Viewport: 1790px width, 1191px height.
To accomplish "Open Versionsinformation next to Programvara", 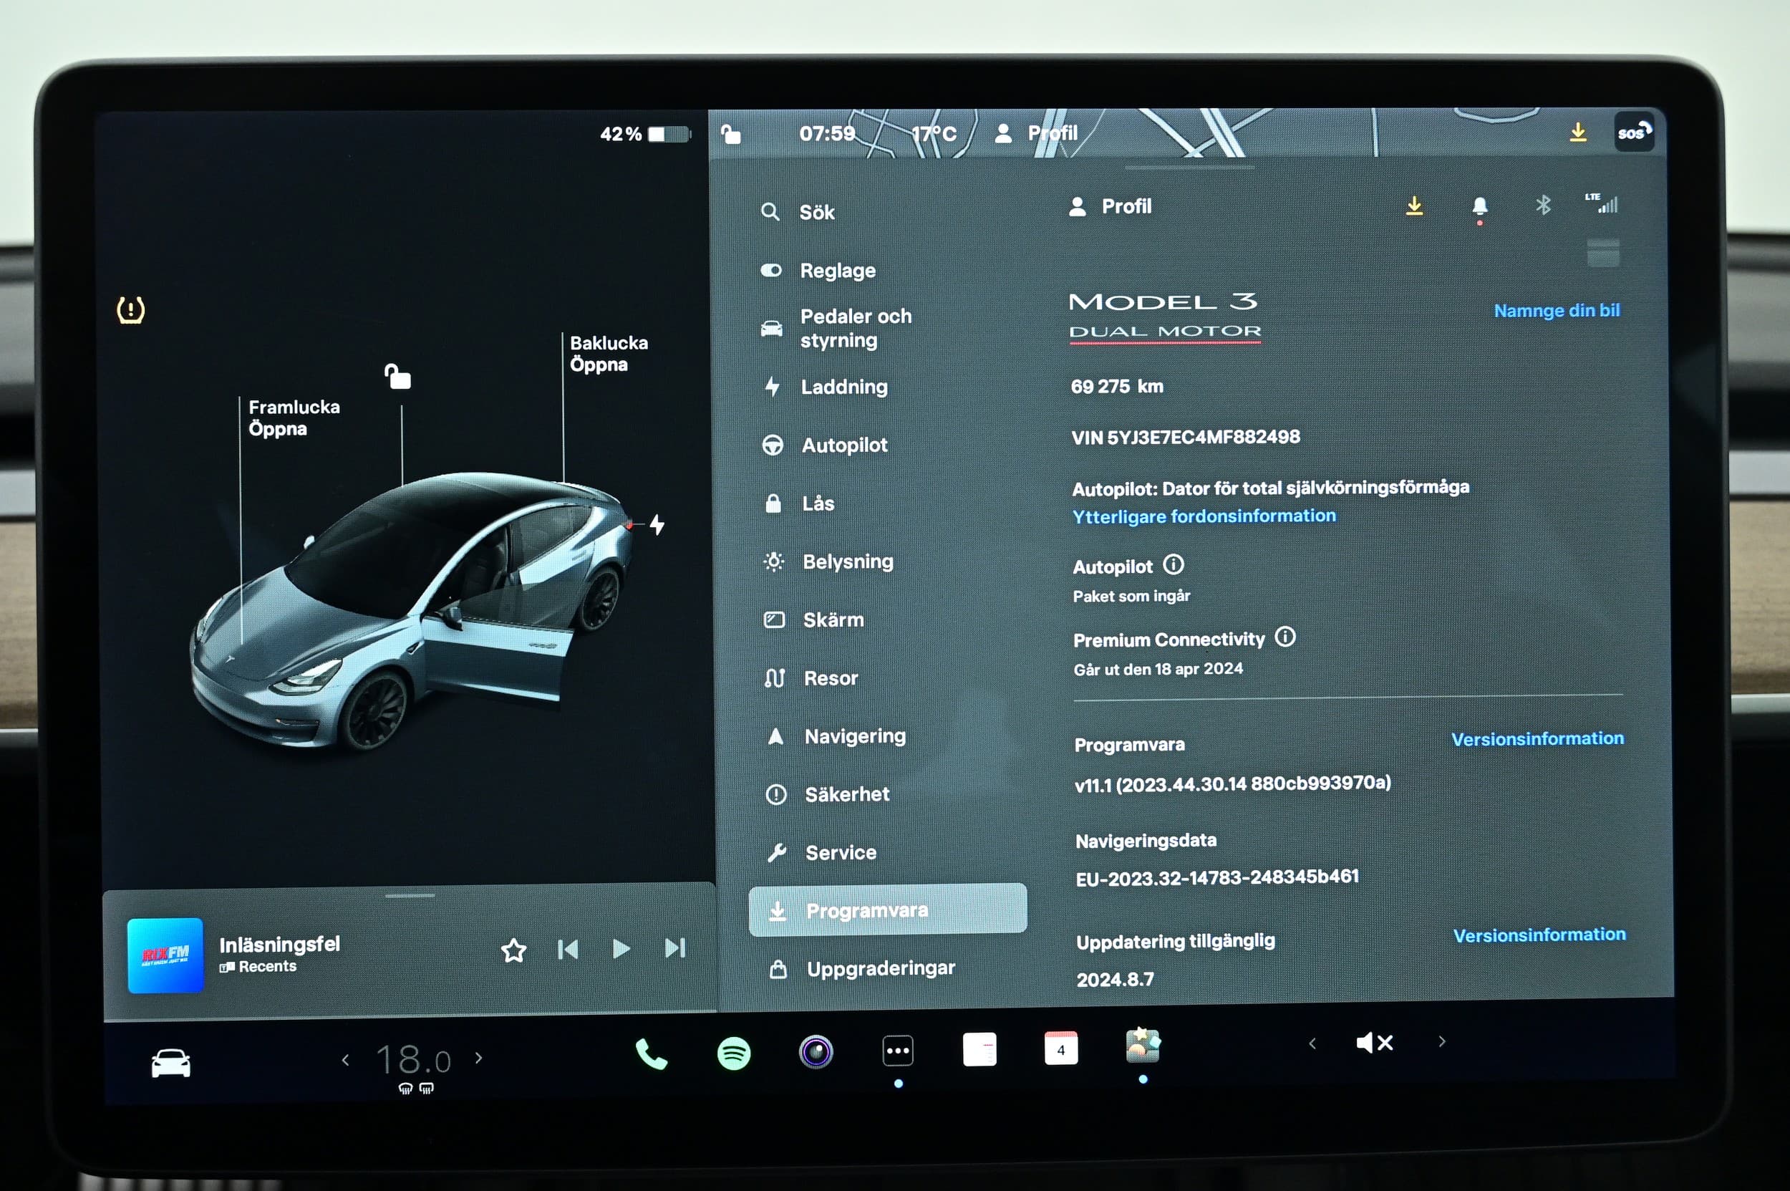I will coord(1537,738).
